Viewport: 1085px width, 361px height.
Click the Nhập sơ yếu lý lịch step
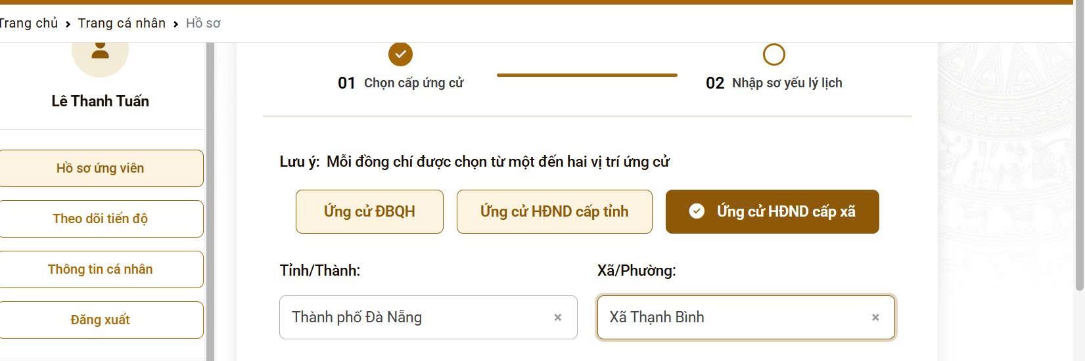click(x=787, y=83)
